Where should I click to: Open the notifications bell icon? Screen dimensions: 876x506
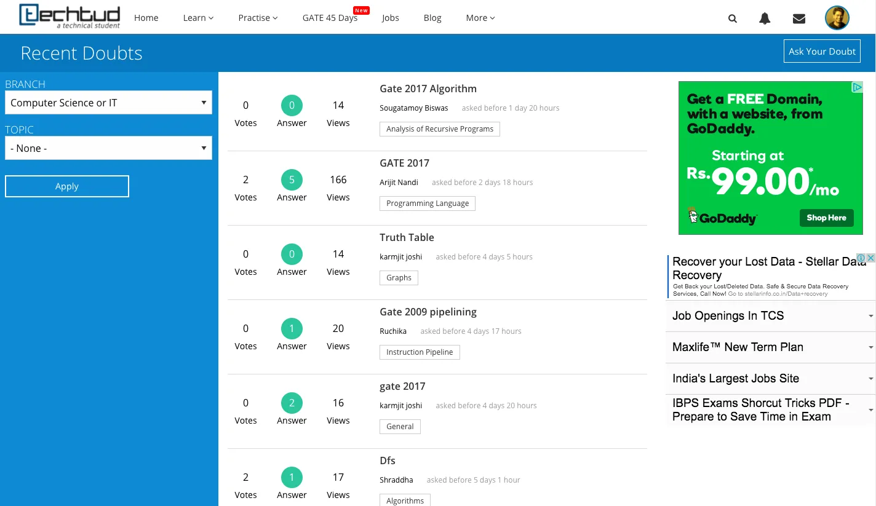[765, 18]
